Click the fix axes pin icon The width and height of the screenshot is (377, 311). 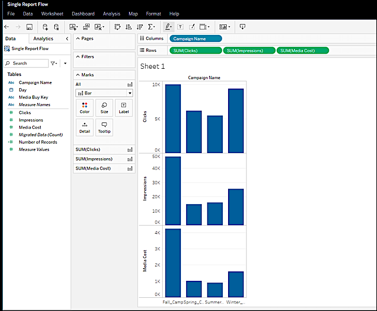pyautogui.click(x=192, y=27)
